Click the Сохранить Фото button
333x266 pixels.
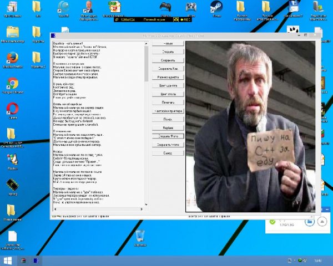[168, 145]
